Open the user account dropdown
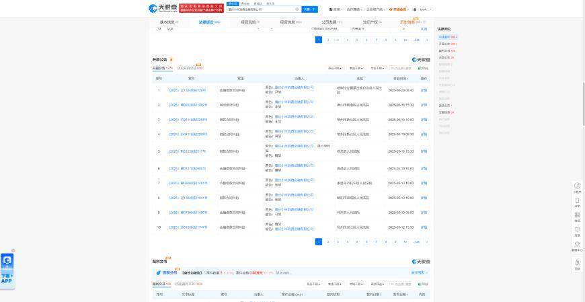This screenshot has width=585, height=302. pos(426,9)
